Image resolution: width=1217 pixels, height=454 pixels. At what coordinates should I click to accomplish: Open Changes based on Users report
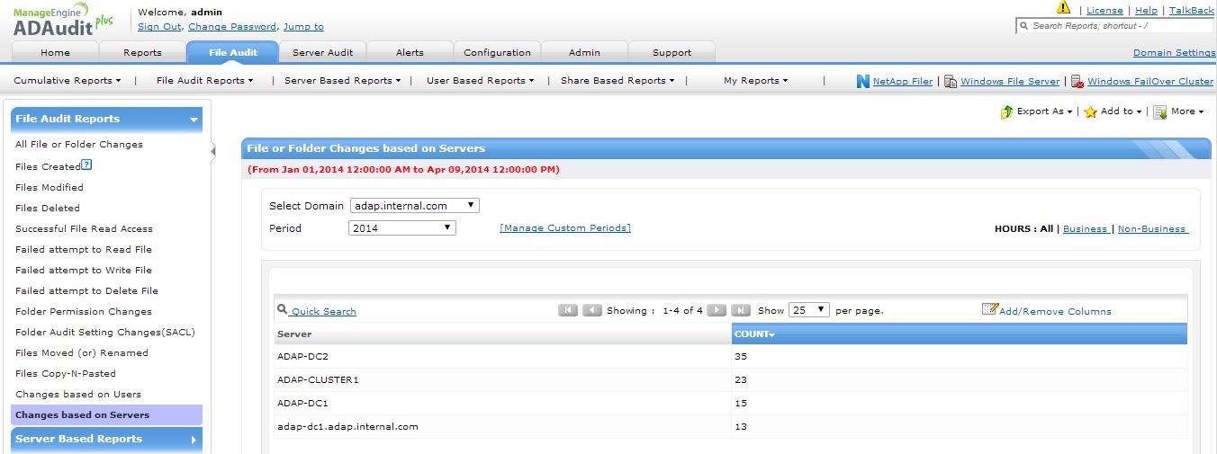coord(78,394)
